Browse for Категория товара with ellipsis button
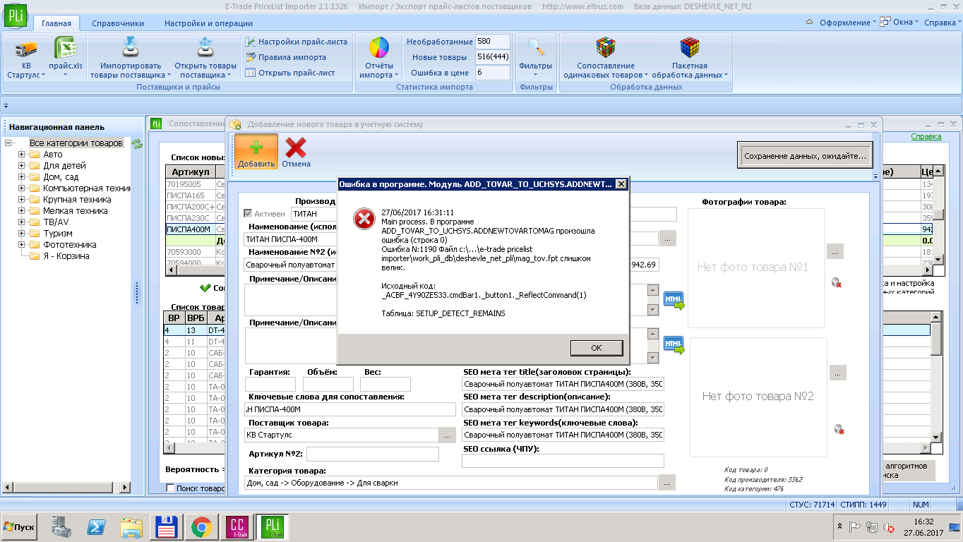 [x=667, y=483]
